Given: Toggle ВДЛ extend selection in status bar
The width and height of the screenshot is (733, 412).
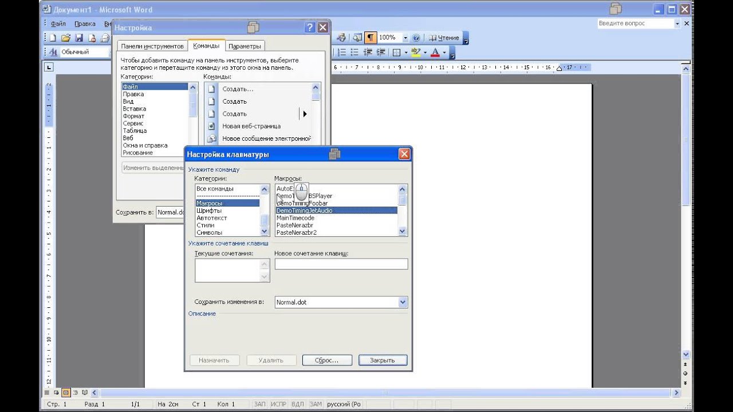Looking at the screenshot, I should (x=297, y=404).
